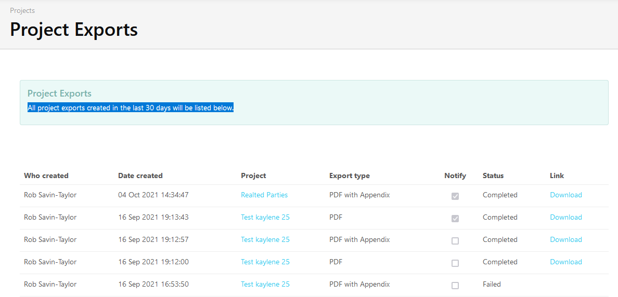
Task: Open the Projects breadcrumb link
Action: pyautogui.click(x=22, y=10)
